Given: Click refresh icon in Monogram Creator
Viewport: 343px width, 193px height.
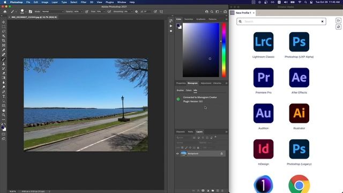Looking at the screenshot, I should coord(338,27).
